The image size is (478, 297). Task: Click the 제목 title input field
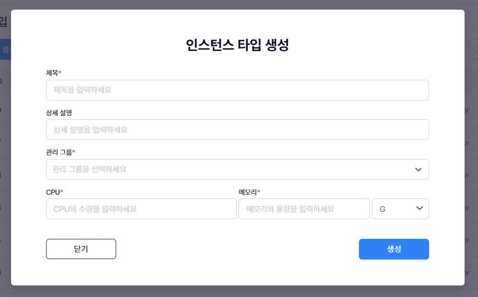pyautogui.click(x=237, y=90)
